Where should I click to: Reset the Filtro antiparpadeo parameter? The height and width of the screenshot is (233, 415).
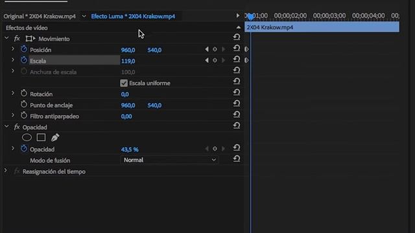[237, 115]
